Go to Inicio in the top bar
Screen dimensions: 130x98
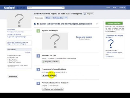point(108,8)
